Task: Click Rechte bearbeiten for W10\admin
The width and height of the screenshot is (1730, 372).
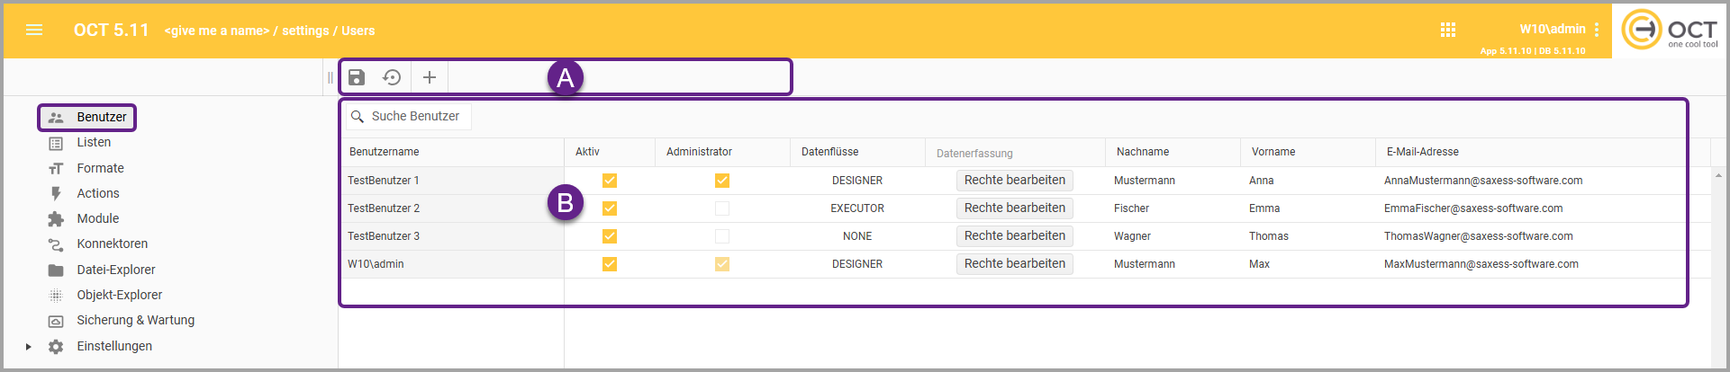Action: 1014,264
